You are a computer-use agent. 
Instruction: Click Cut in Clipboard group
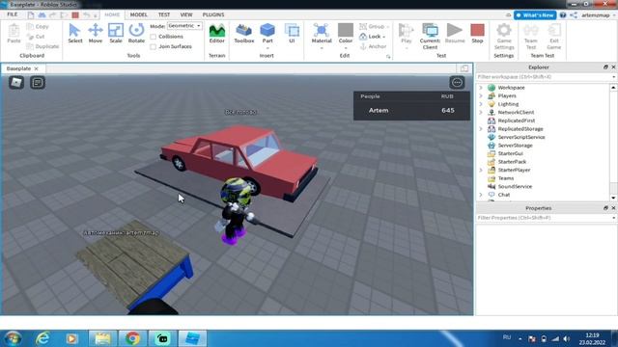[36, 37]
